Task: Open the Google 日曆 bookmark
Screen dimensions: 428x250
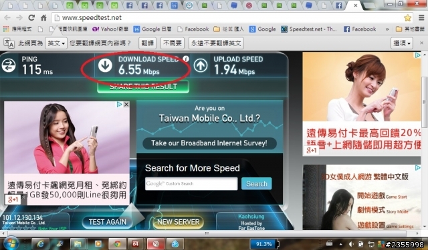Action: pyautogui.click(x=152, y=29)
